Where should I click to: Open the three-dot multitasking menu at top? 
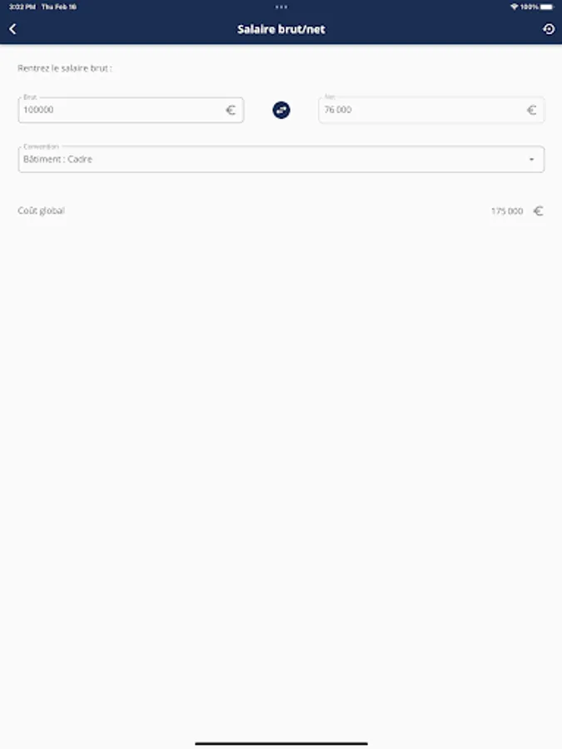pos(281,7)
